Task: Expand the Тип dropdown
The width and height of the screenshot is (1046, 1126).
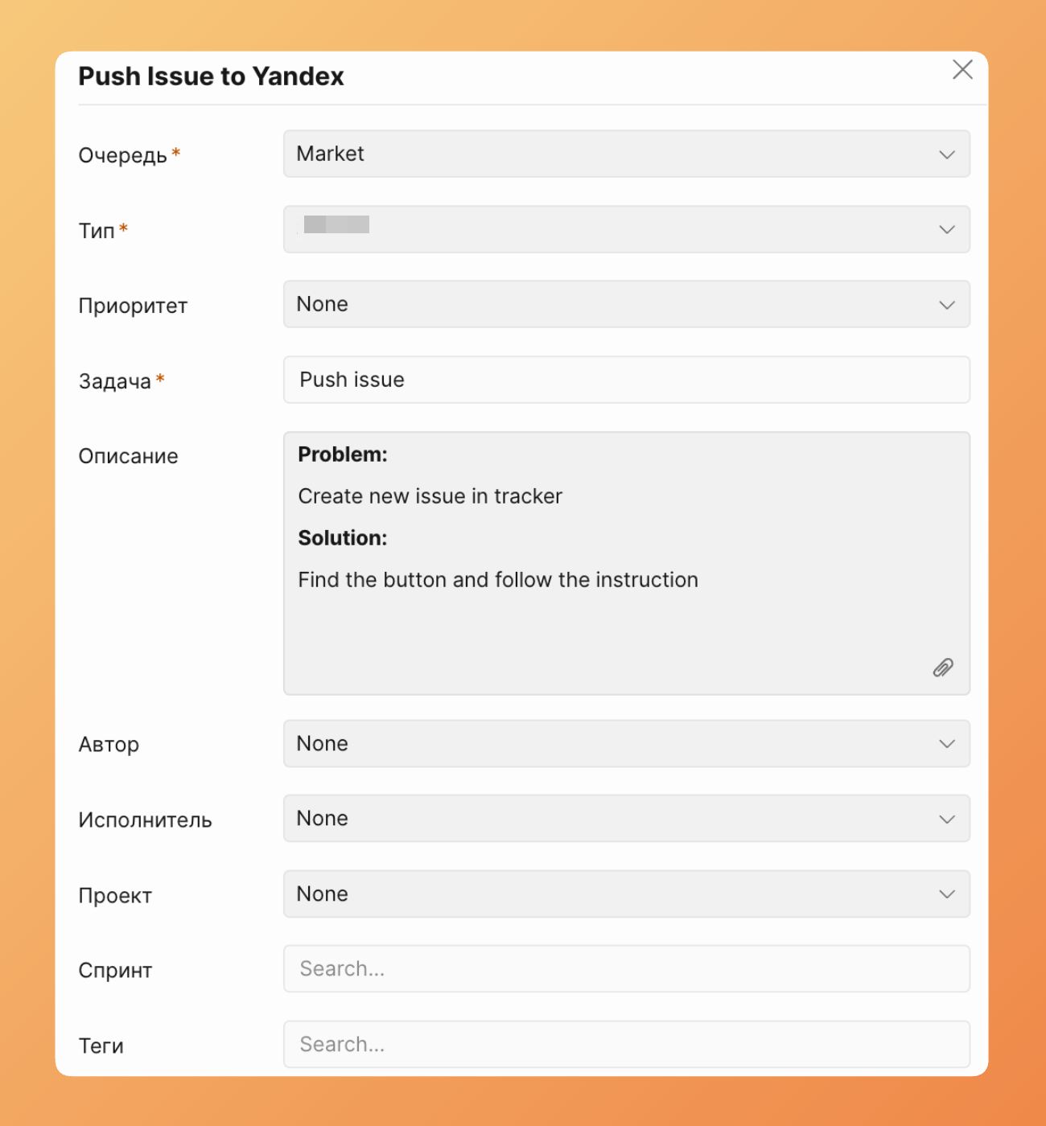Action: pos(626,229)
